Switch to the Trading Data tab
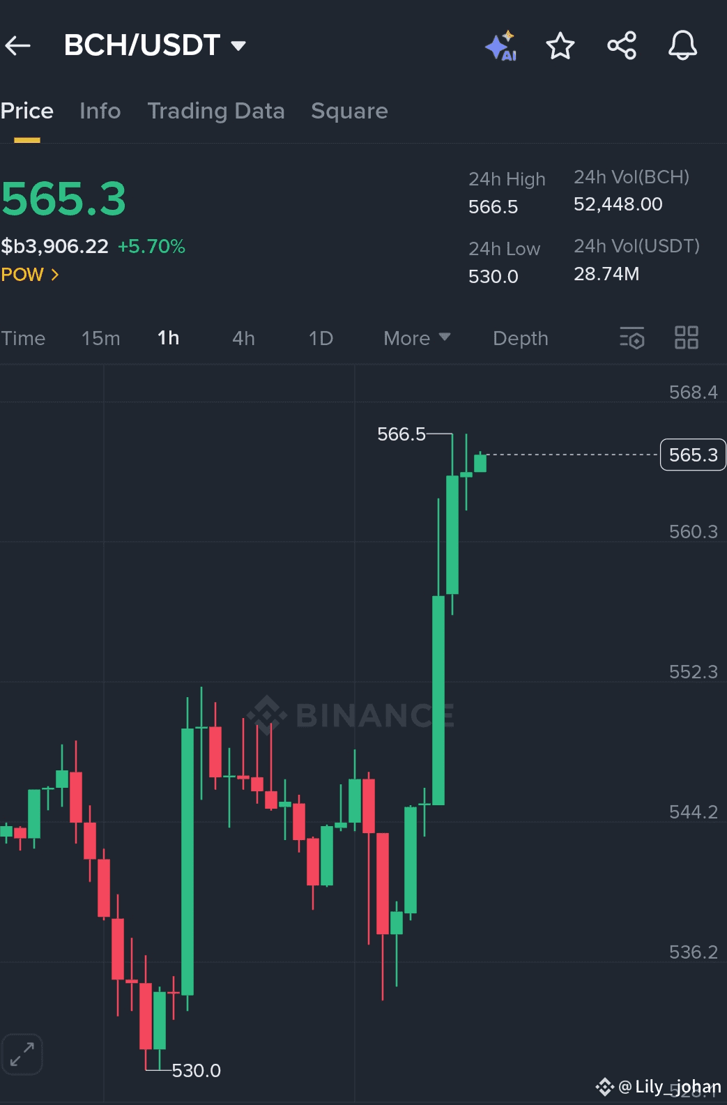Screen dimensions: 727x1105 click(216, 111)
